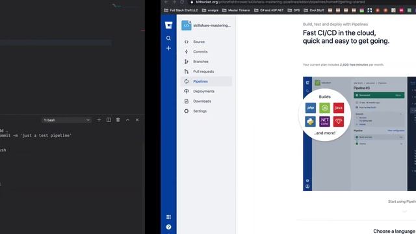Click the Source code brackets icon
Image resolution: width=416 pixels, height=234 pixels.
click(187, 42)
